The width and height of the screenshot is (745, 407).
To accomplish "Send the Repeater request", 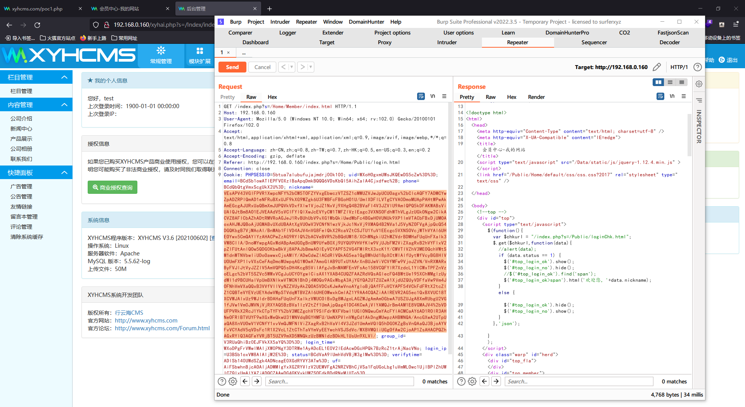I will point(232,67).
